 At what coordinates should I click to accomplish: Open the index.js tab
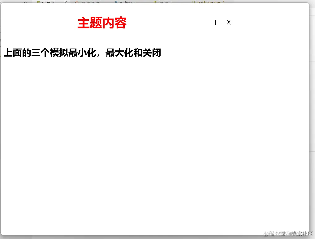pyautogui.click(x=165, y=2)
